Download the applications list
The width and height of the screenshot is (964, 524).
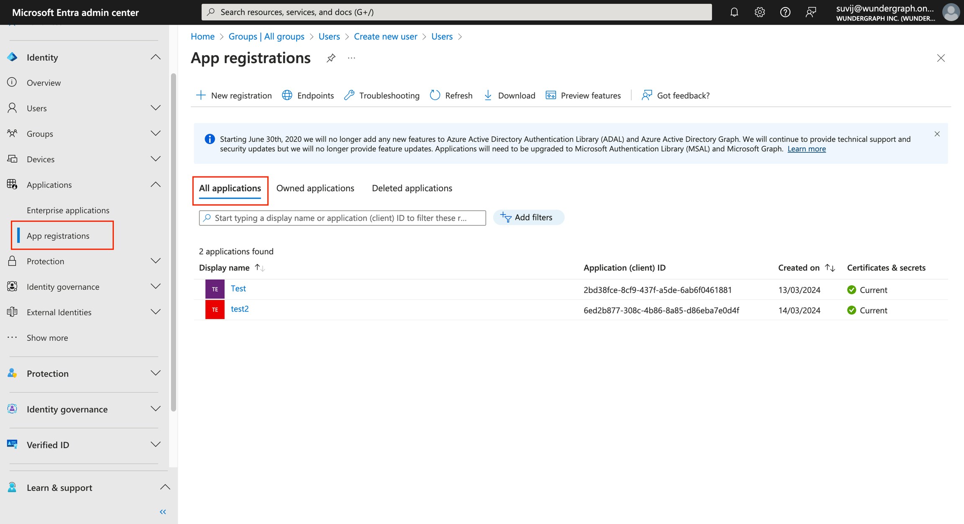[x=509, y=95]
